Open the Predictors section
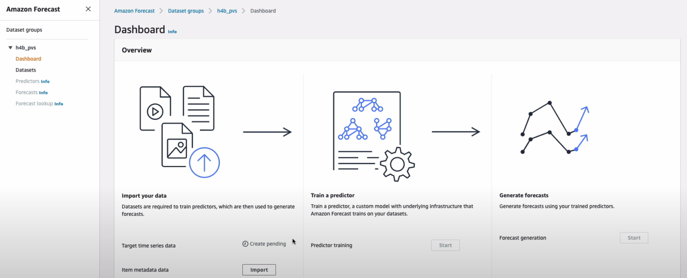Viewport: 687px width, 278px height. point(26,81)
